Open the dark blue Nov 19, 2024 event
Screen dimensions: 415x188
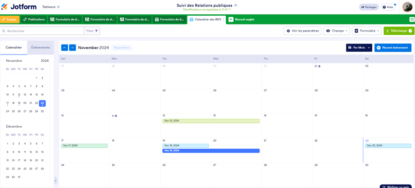click(211, 151)
